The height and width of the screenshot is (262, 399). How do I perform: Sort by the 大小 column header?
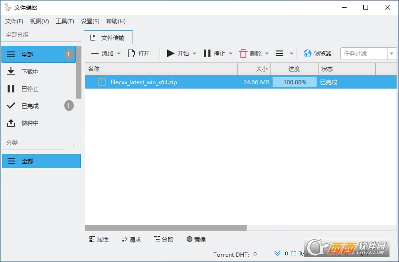[x=254, y=69]
